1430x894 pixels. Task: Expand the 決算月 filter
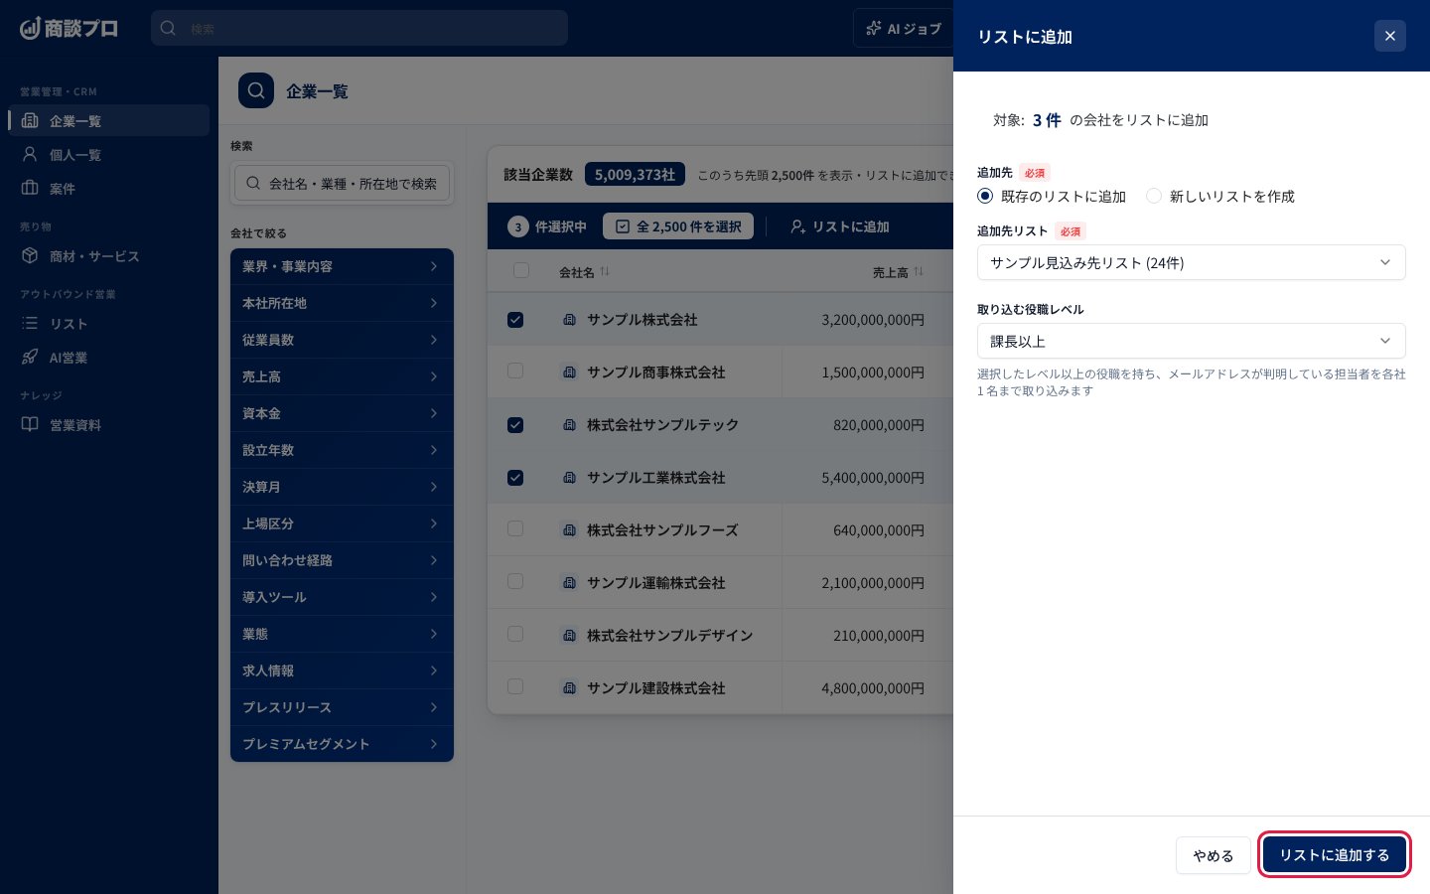[x=342, y=487]
